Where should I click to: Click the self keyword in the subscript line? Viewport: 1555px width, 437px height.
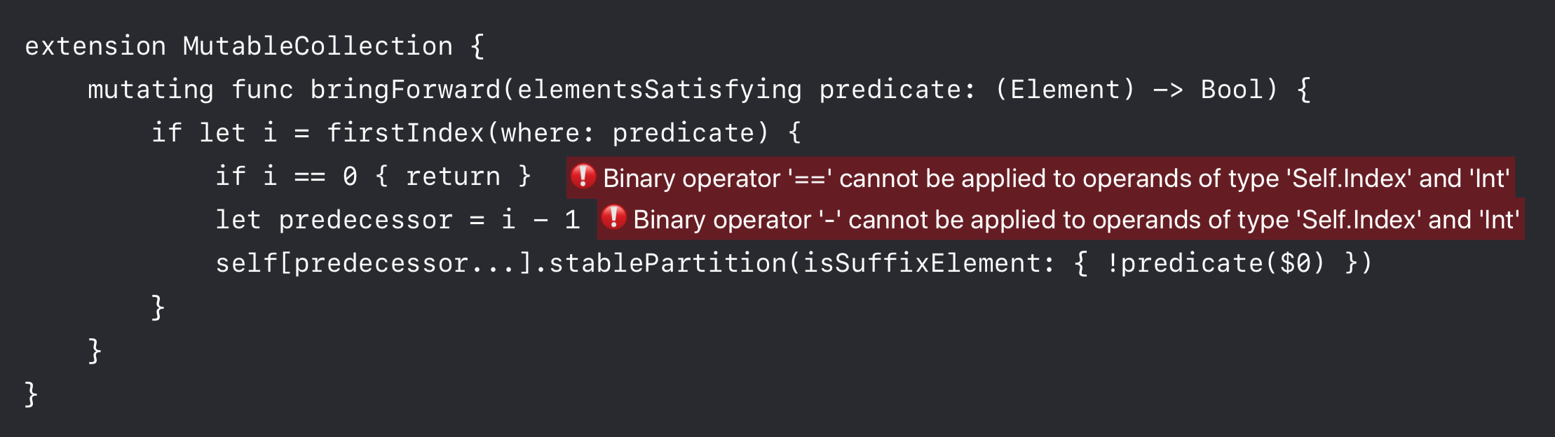click(x=246, y=263)
